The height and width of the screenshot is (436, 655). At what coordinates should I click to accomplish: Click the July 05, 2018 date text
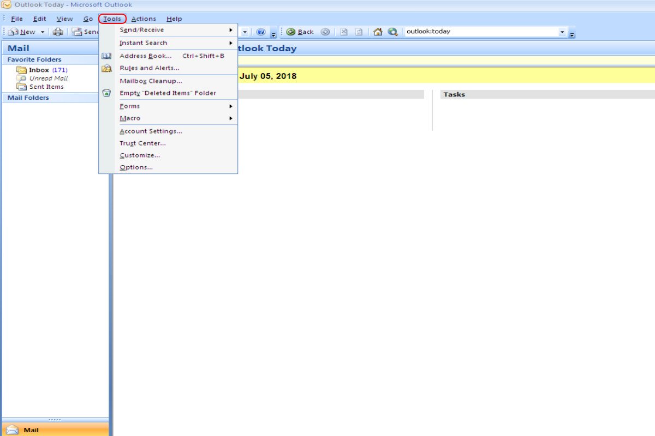coord(268,76)
